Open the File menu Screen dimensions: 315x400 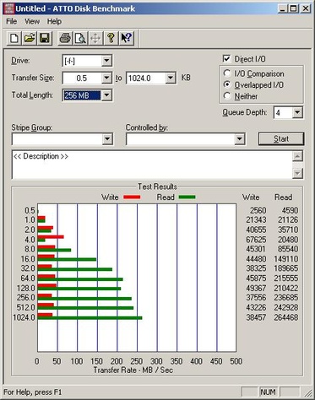[x=12, y=21]
